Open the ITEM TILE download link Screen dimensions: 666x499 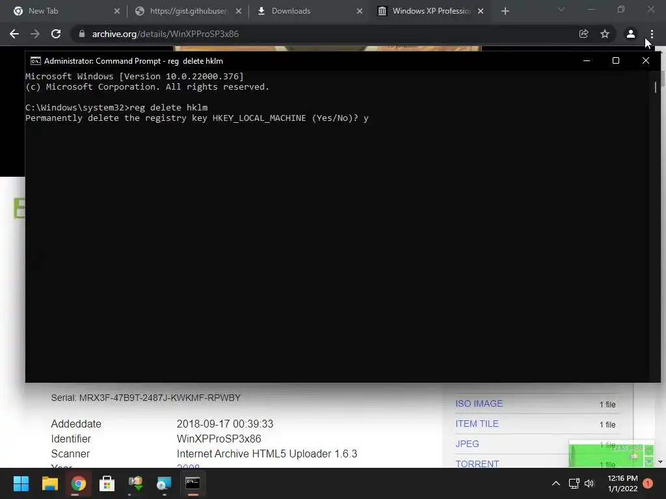(477, 424)
